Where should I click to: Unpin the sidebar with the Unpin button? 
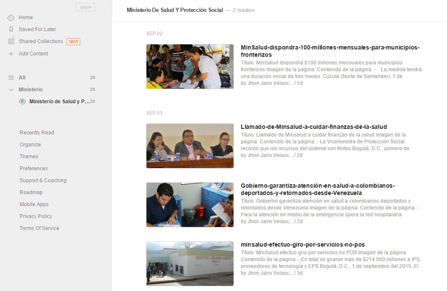85,7
